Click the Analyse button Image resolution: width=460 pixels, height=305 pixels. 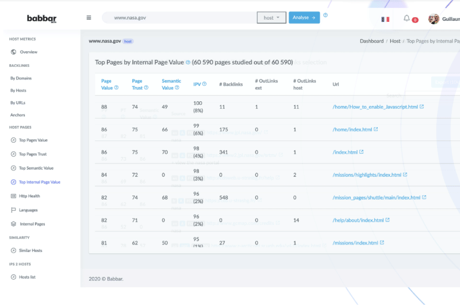(304, 18)
